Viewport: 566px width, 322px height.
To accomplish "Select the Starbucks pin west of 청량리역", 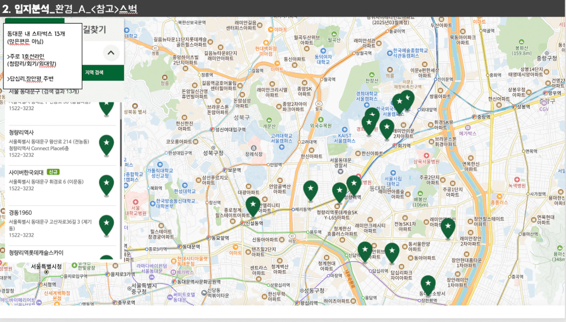I will point(339,192).
